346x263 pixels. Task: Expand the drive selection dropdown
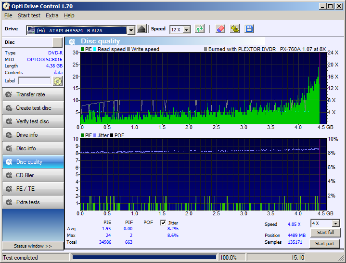131,30
